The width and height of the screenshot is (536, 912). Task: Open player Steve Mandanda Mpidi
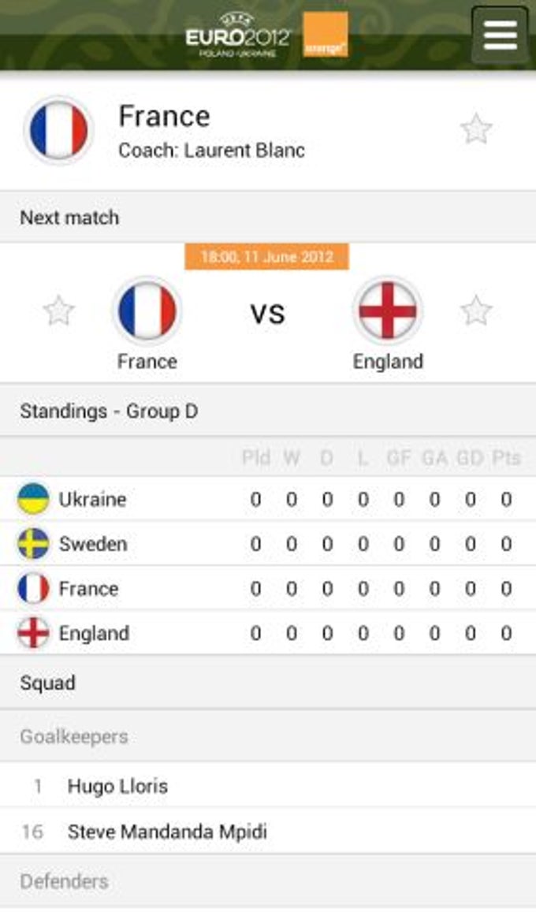(x=167, y=831)
